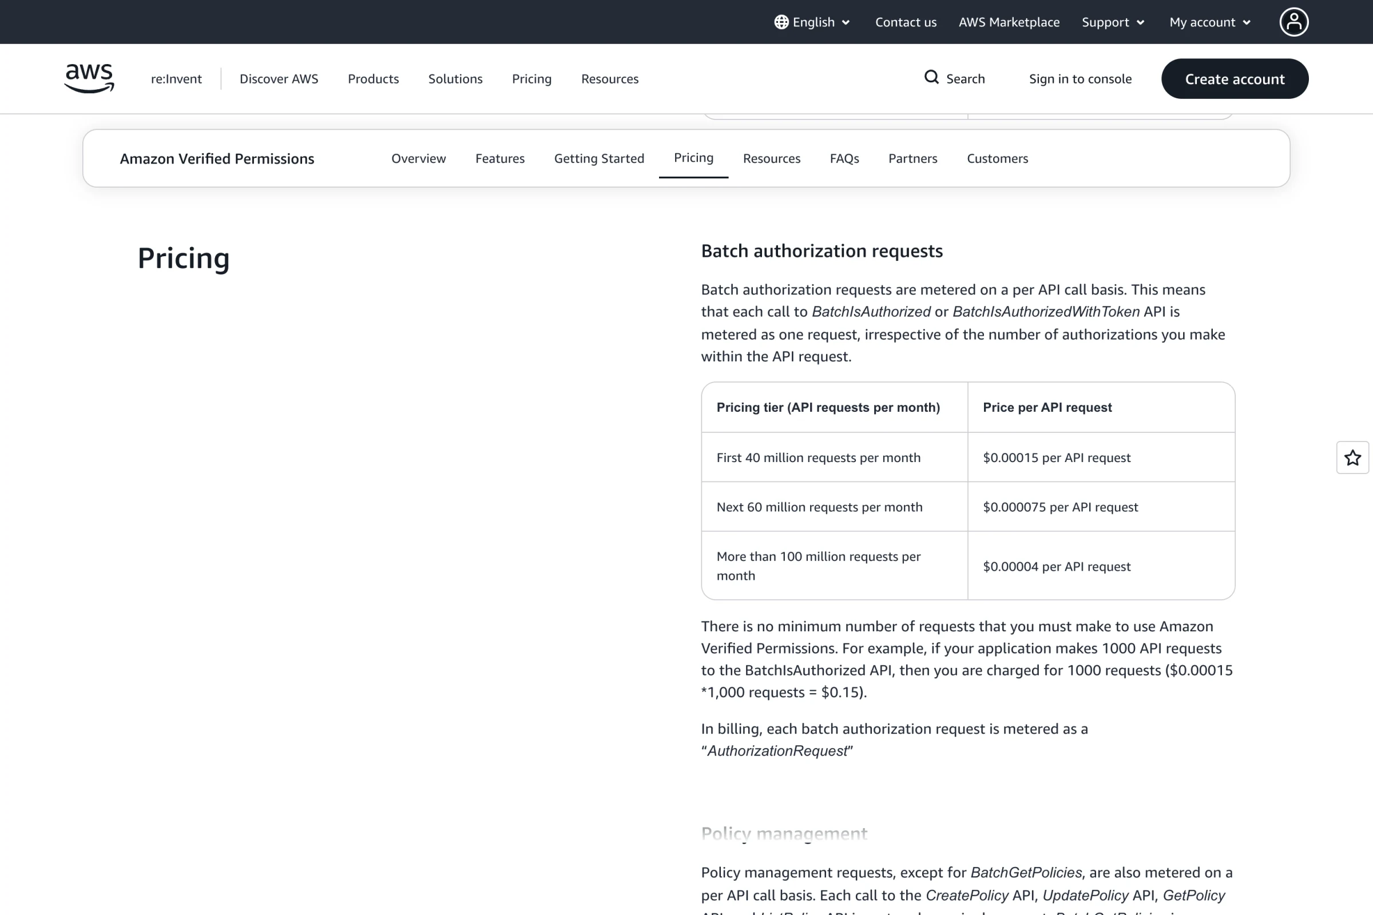Click the search magnifier icon
This screenshot has height=915, width=1373.
tap(931, 78)
